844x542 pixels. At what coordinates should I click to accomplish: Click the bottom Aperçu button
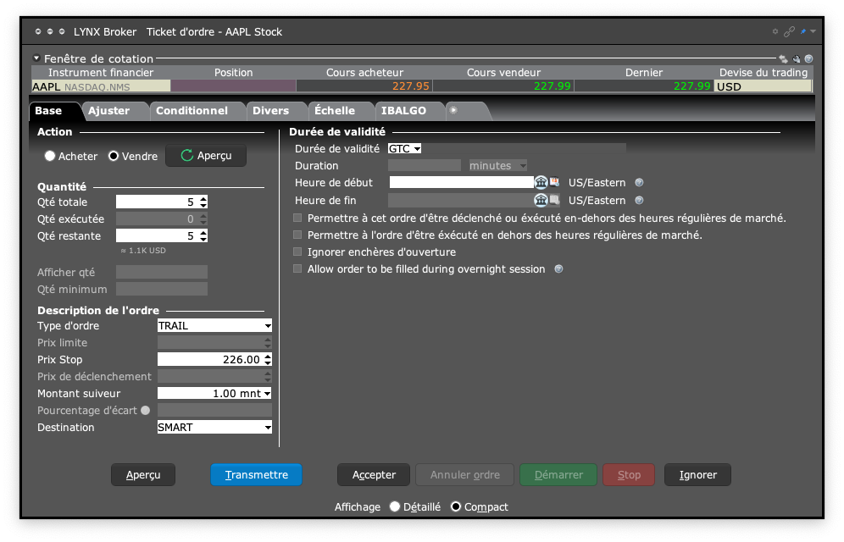click(143, 475)
